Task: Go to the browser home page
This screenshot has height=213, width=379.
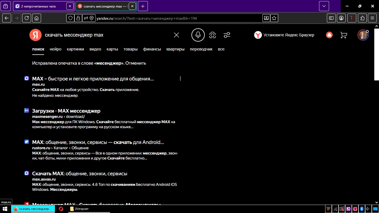Action: [x=36, y=18]
